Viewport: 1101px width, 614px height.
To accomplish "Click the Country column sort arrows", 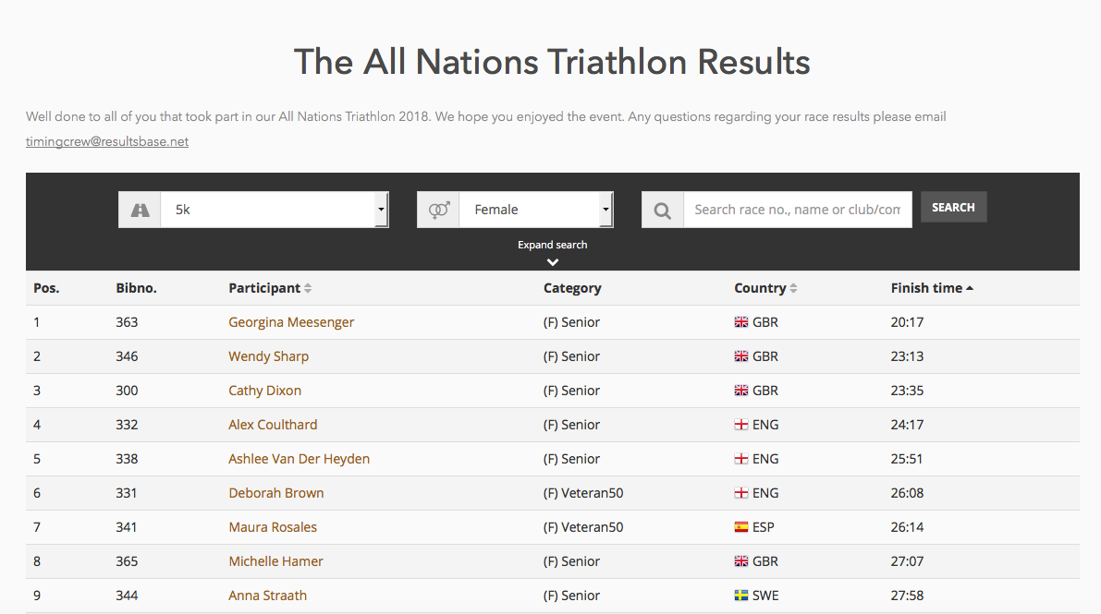I will 793,288.
